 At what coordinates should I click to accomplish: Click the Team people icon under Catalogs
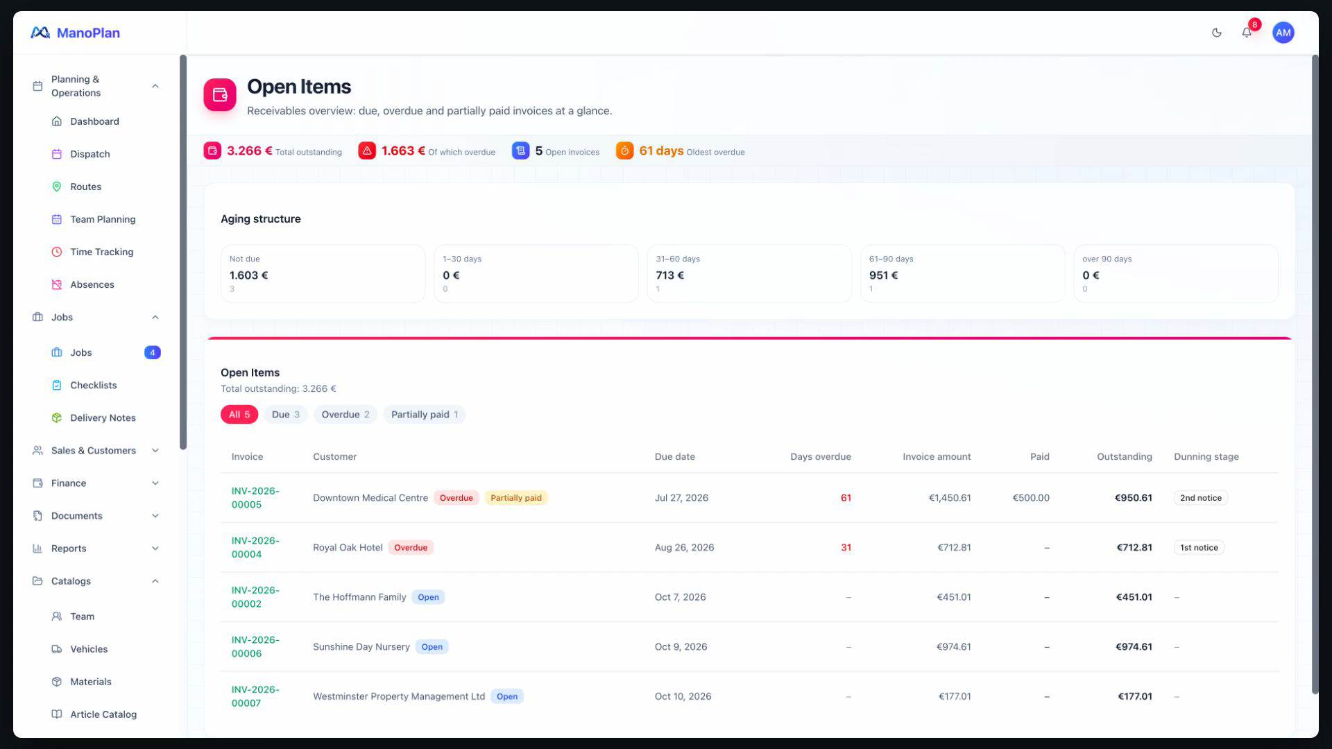57,617
